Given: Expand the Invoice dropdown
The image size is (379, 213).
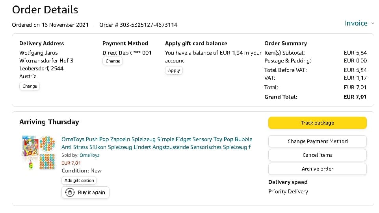Looking at the screenshot, I should [x=359, y=24].
